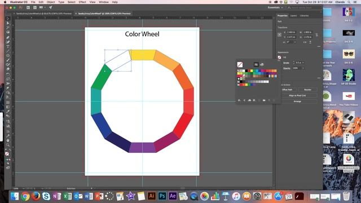Pick the black swatch in swatches popup
The height and width of the screenshot is (203, 361).
[246, 71]
